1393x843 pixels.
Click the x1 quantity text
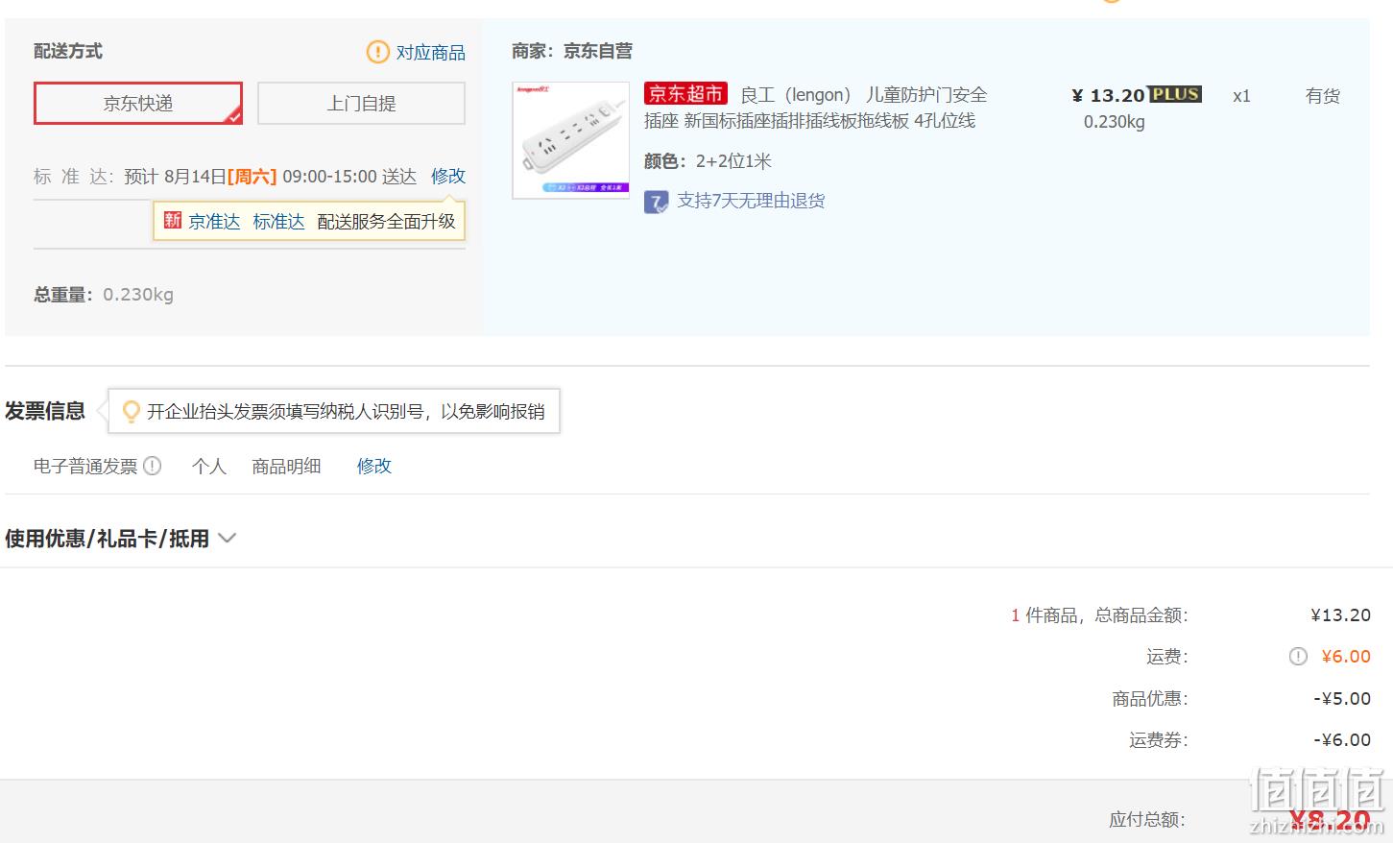point(1241,96)
